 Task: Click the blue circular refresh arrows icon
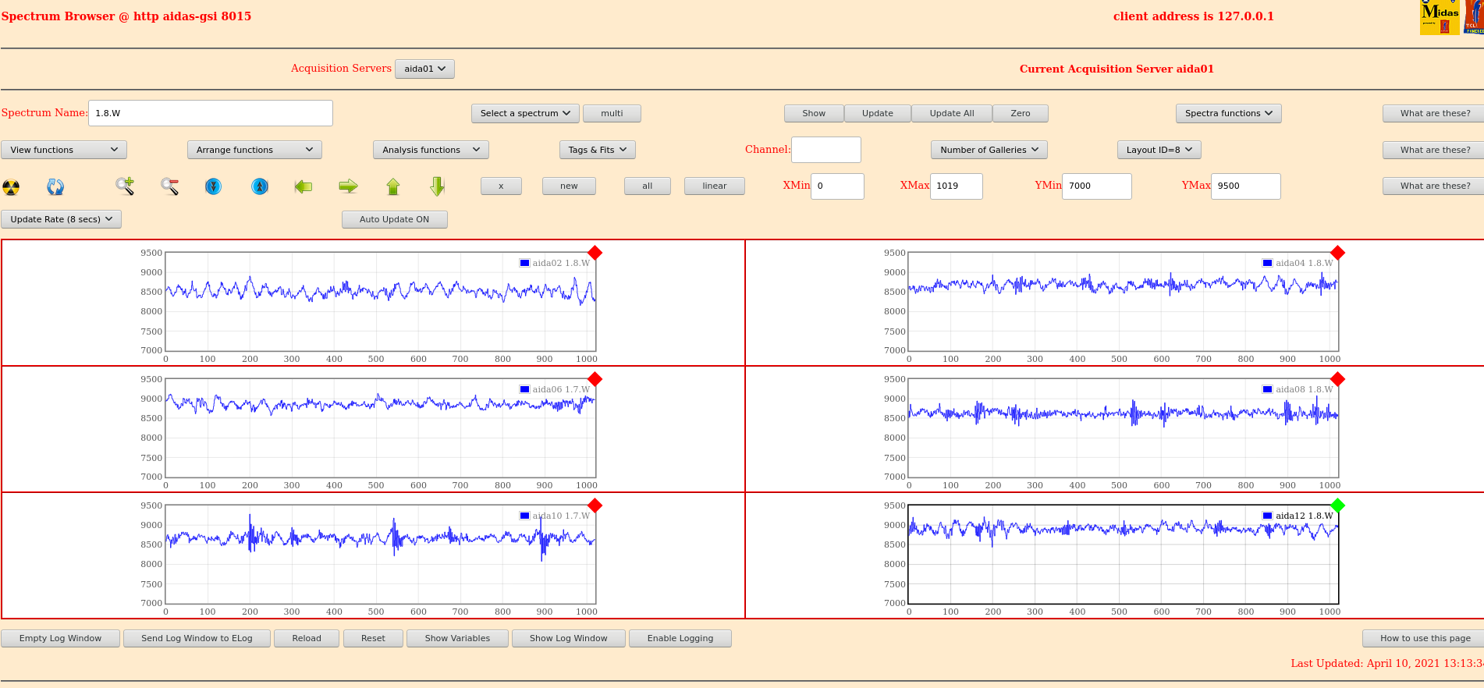[55, 186]
